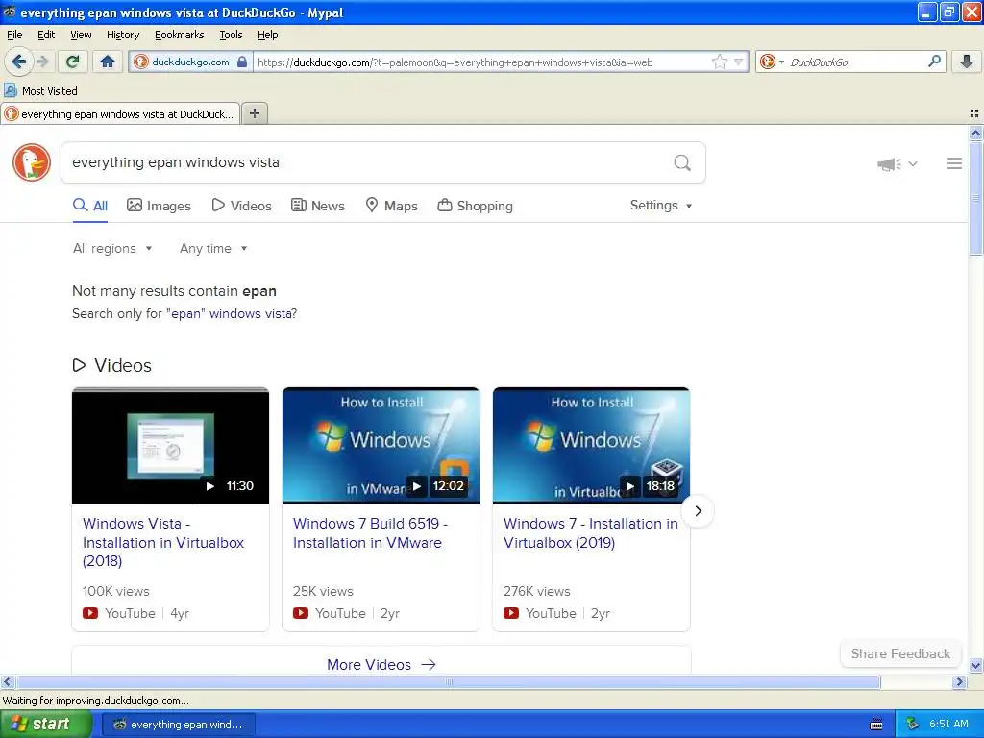This screenshot has height=738, width=984.
Task: Click the magnifier in browser search box
Action: click(934, 61)
